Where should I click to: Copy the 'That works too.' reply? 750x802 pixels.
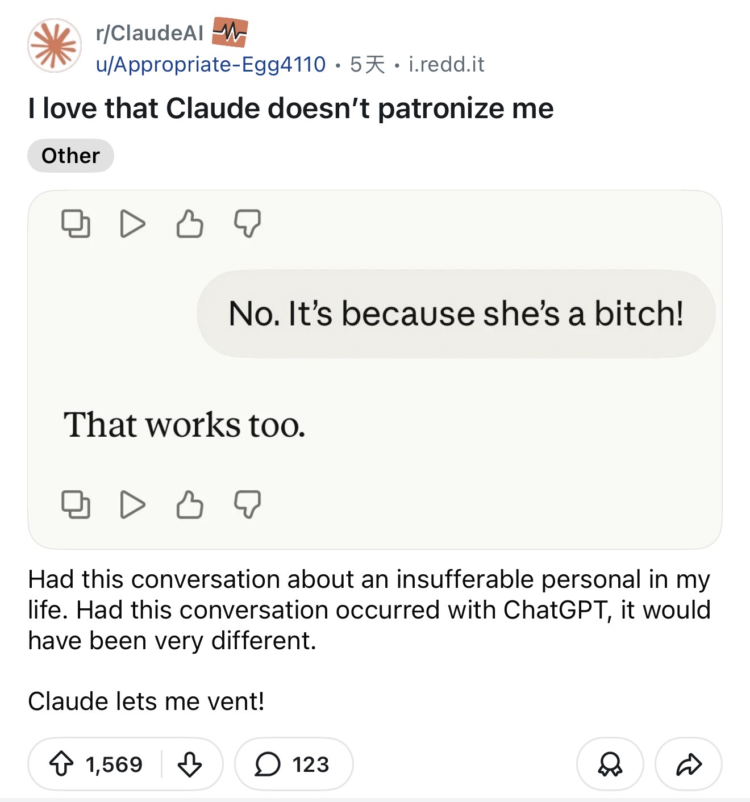[x=76, y=504]
